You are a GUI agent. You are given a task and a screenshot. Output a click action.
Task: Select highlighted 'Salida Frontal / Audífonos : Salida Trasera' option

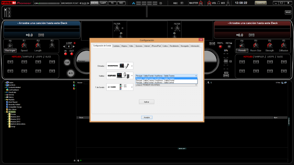point(166,78)
